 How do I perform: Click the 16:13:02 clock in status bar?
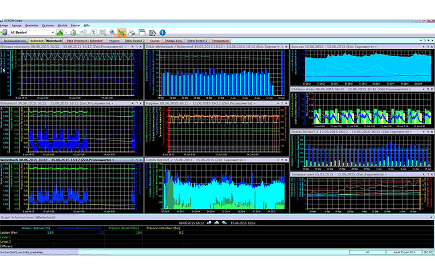click(x=428, y=252)
